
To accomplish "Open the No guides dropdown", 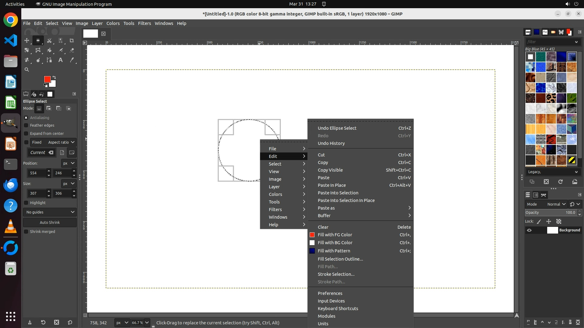I will [50, 212].
